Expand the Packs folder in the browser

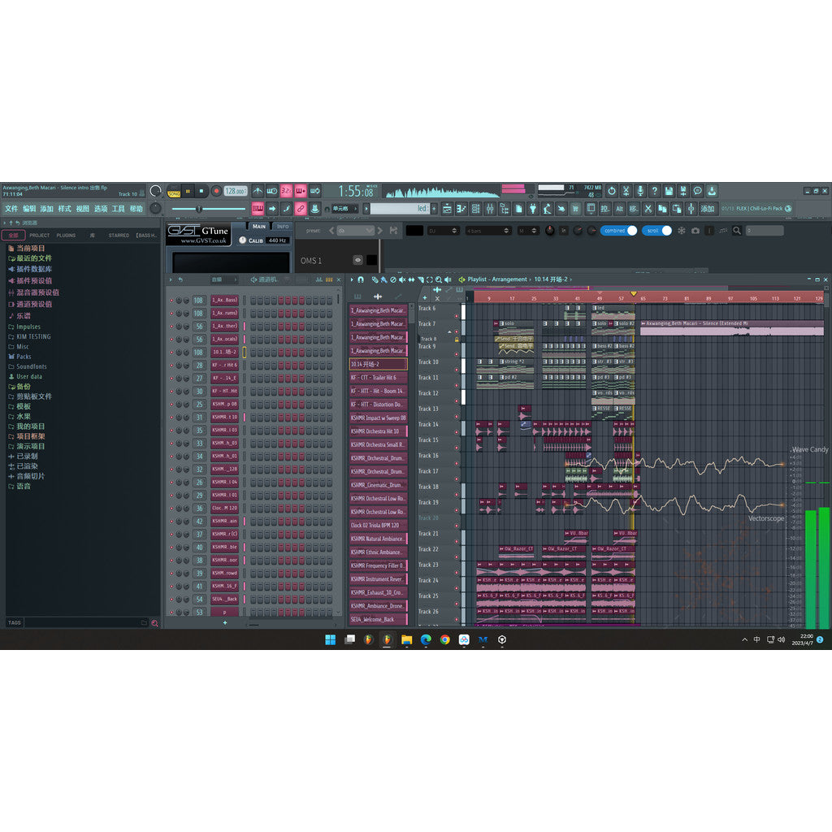(x=24, y=356)
